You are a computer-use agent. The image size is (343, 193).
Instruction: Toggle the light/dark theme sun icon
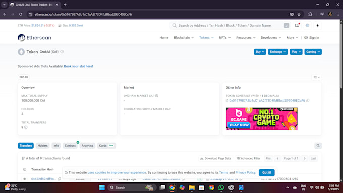[x=307, y=25]
